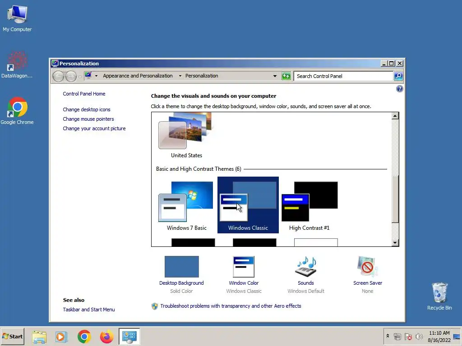This screenshot has height=346, width=462.
Task: Open the Start menu
Action: coord(12,336)
